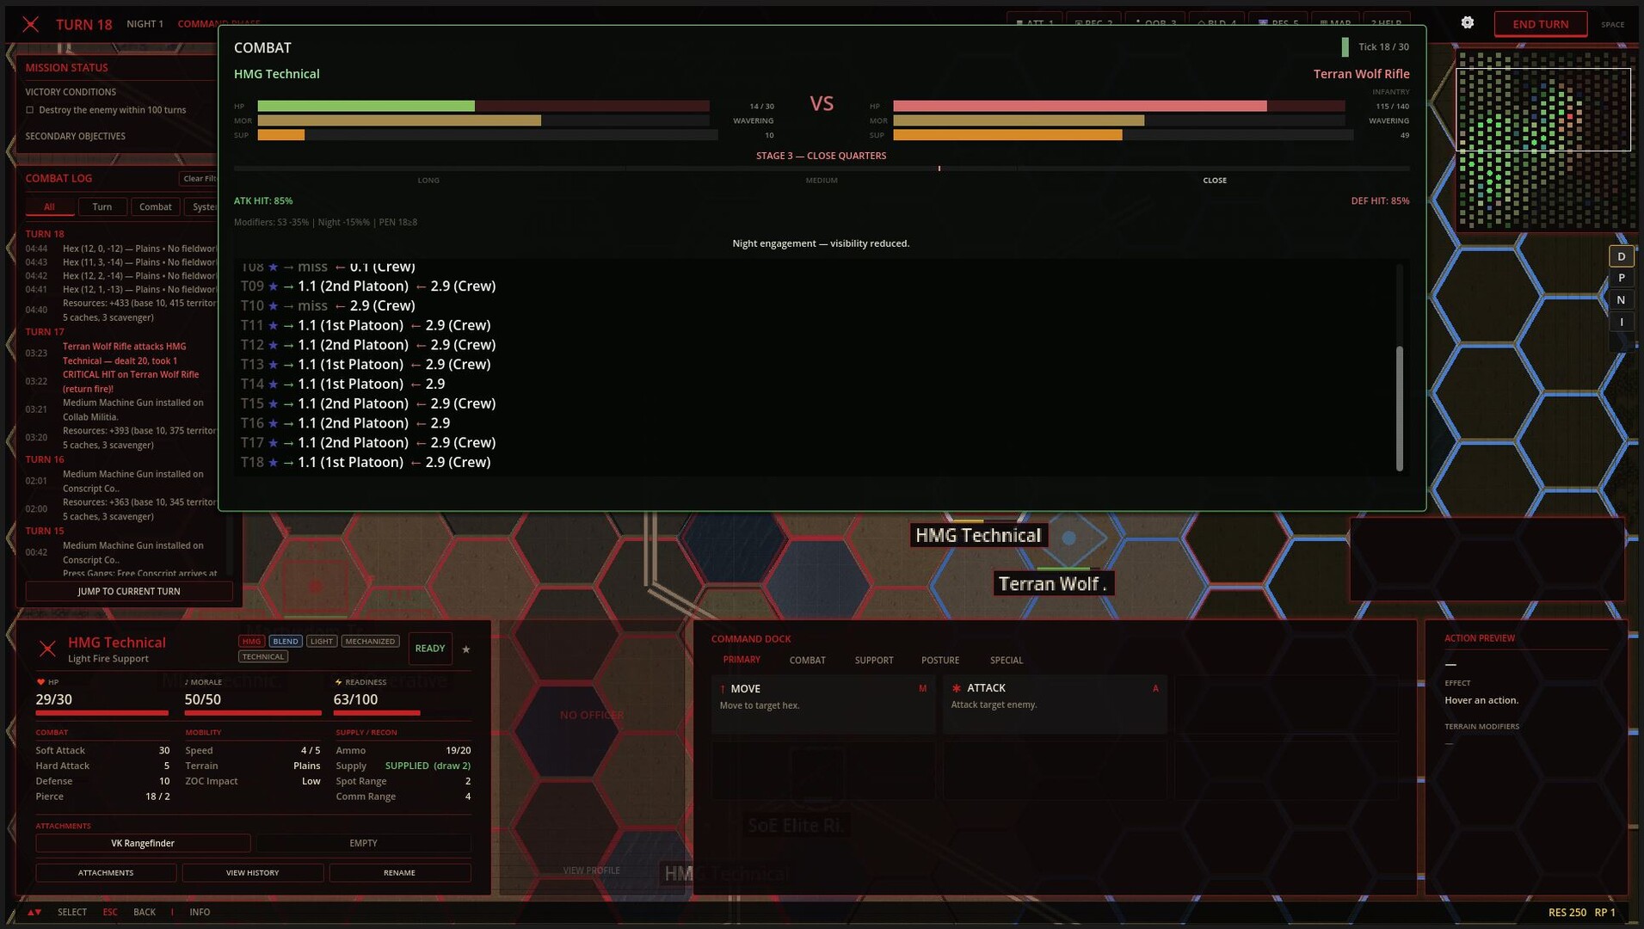The width and height of the screenshot is (1644, 929).
Task: Filter the combat log by Turn
Action: coord(102,206)
